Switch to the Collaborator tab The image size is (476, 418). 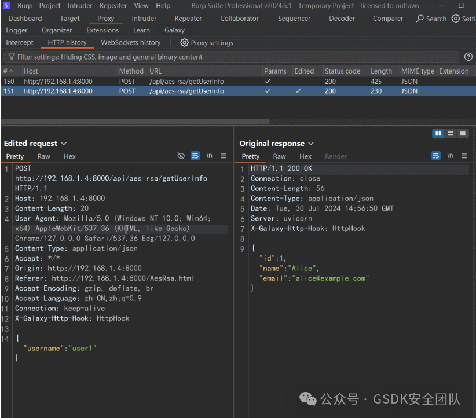pos(239,19)
